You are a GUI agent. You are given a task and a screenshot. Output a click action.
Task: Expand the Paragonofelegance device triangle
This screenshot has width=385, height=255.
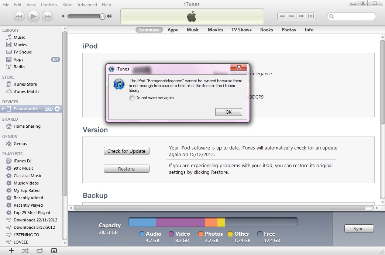(3, 109)
